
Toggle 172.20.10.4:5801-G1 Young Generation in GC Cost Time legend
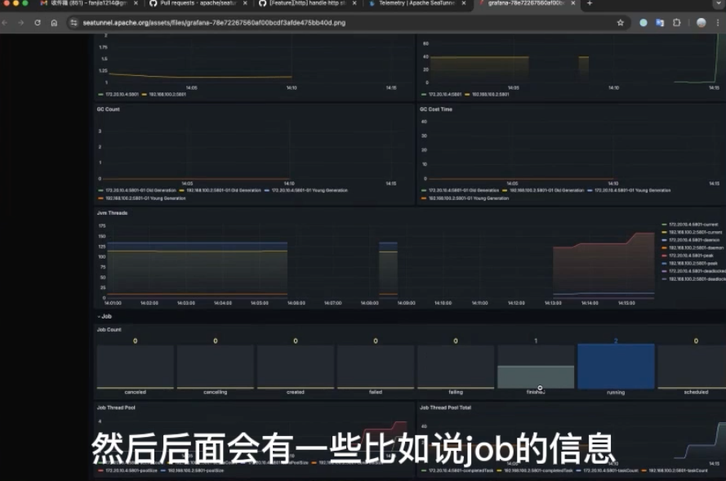coord(632,190)
